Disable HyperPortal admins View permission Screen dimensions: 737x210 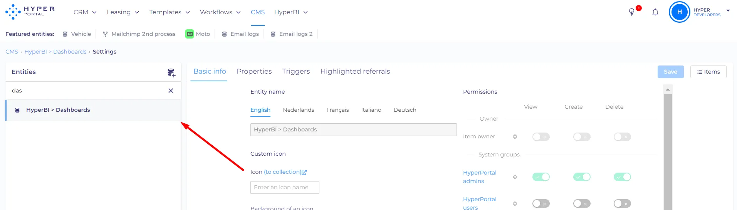tap(541, 177)
